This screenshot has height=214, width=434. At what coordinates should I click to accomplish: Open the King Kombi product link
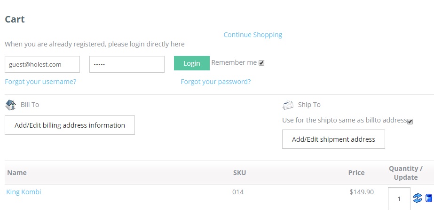coord(24,192)
